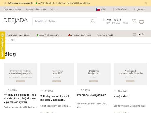Open article Z Prahy na venkov title

(x=55, y=98)
